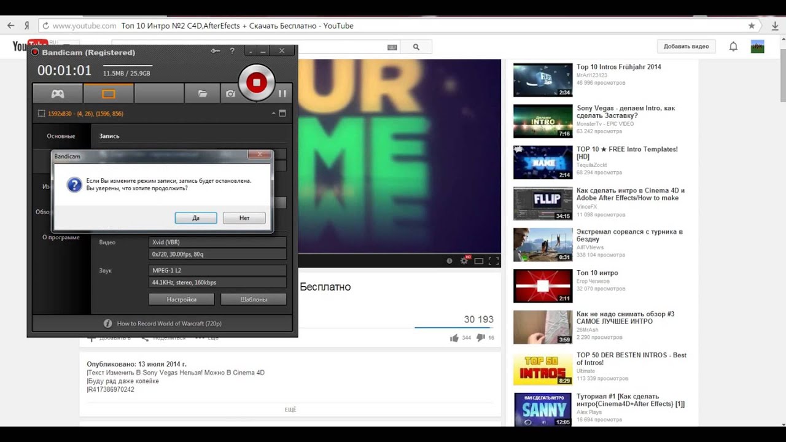Click the YouTube search magnifier button
The height and width of the screenshot is (442, 786).
point(416,47)
